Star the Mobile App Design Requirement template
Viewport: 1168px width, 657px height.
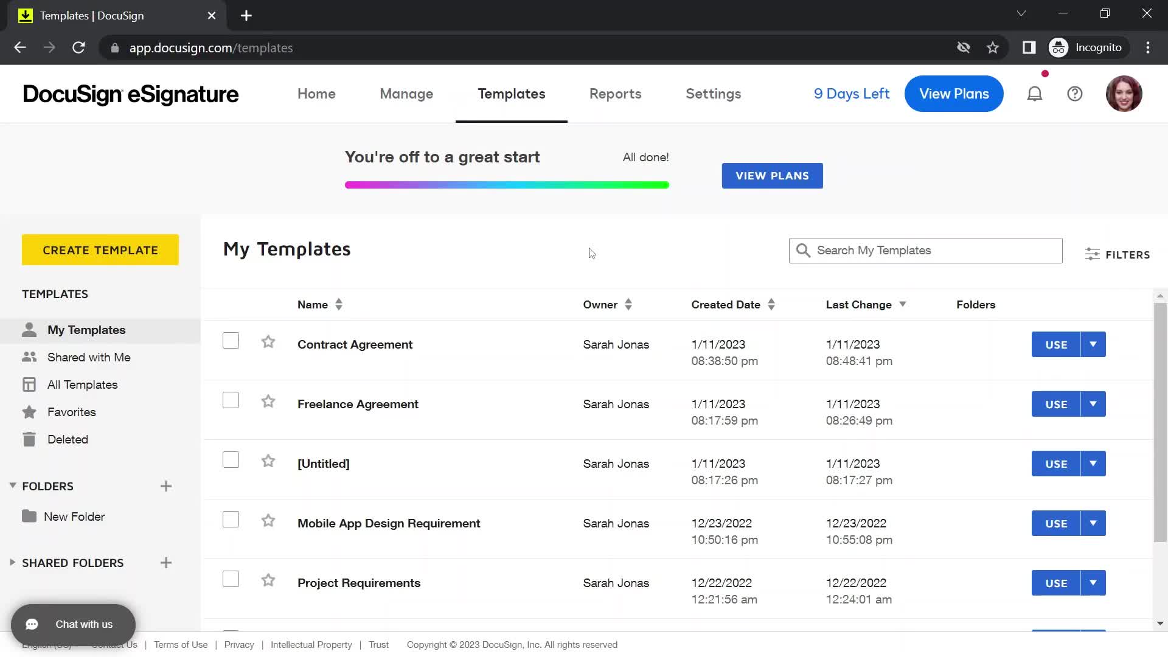[x=268, y=521]
